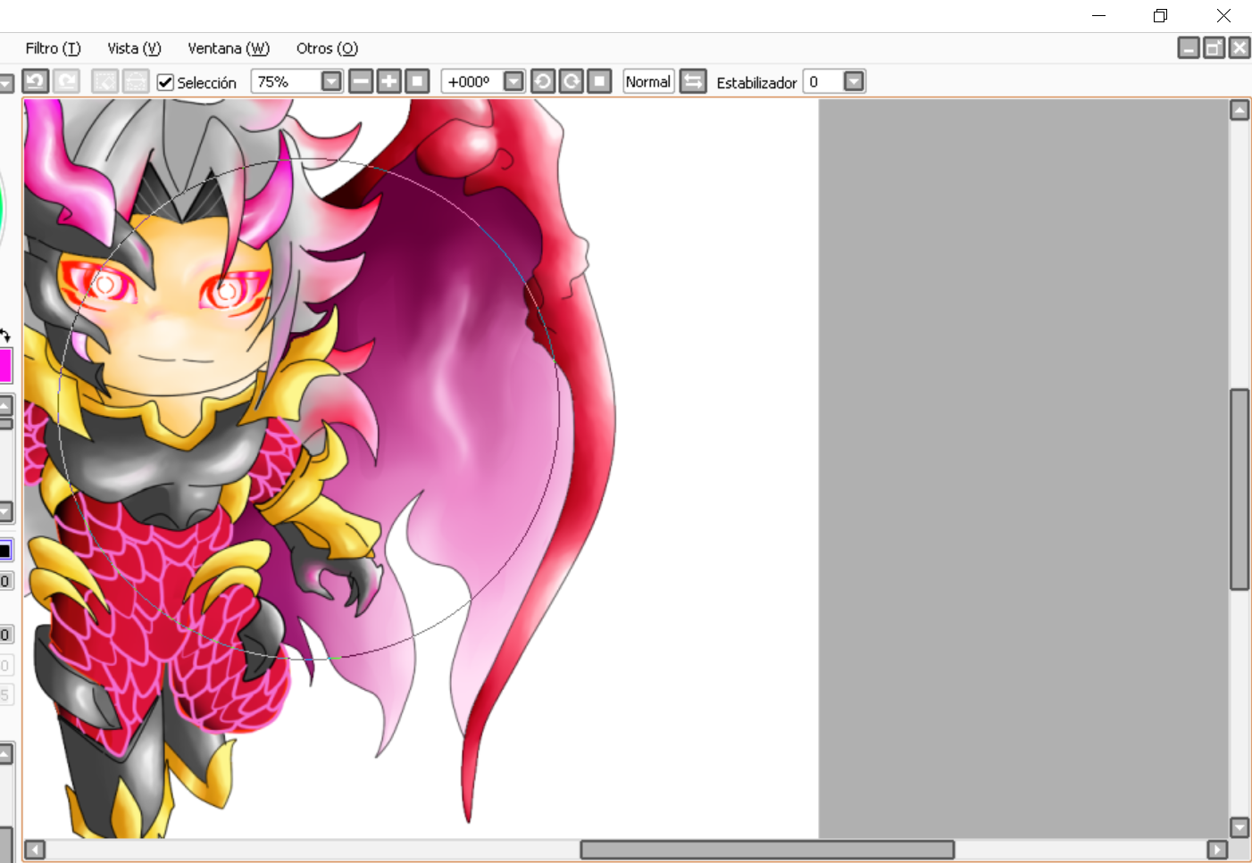Restore the inner document window
The height and width of the screenshot is (863, 1252).
pyautogui.click(x=1214, y=47)
